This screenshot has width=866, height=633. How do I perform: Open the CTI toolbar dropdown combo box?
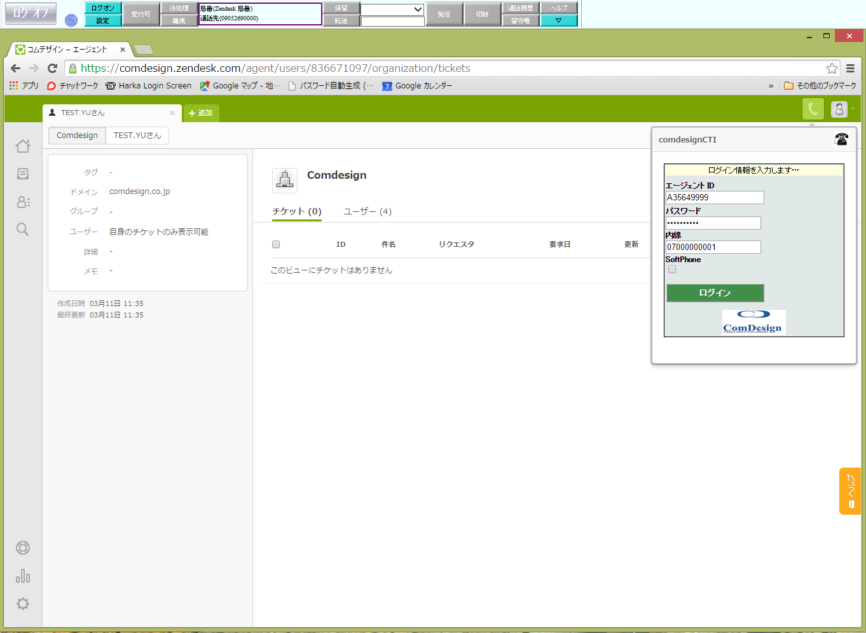(392, 9)
